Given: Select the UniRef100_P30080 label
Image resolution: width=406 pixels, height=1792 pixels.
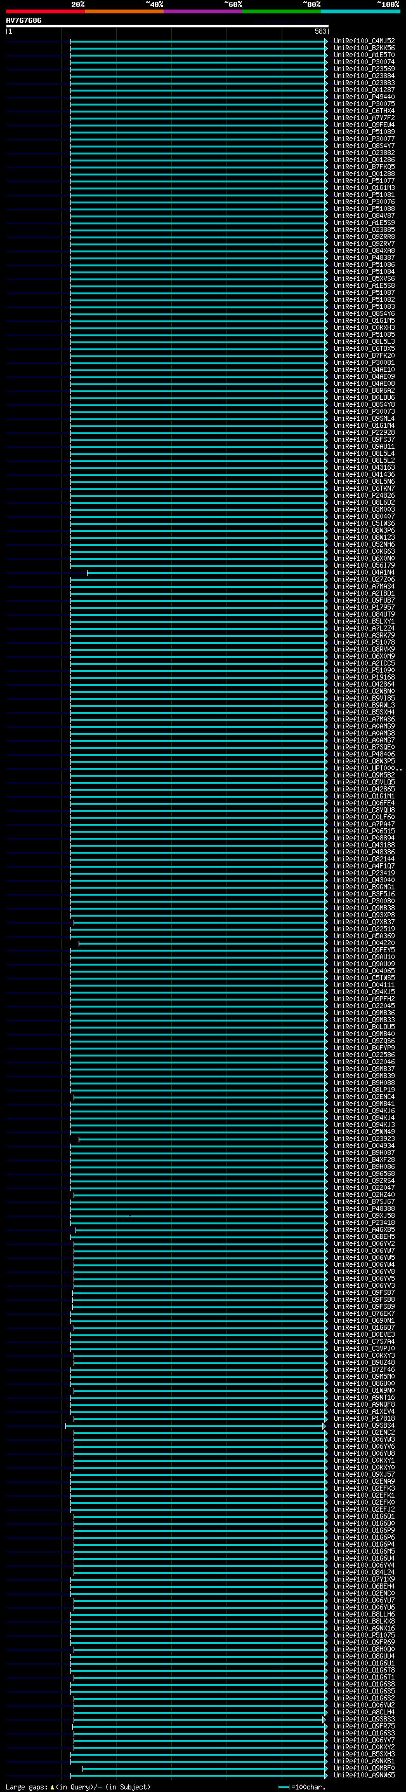Looking at the screenshot, I should pyautogui.click(x=364, y=901).
